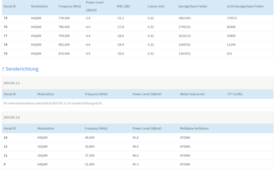The width and height of the screenshot is (276, 172).
Task: Click upstream channel ID 12
Action: pyautogui.click(x=6, y=147)
